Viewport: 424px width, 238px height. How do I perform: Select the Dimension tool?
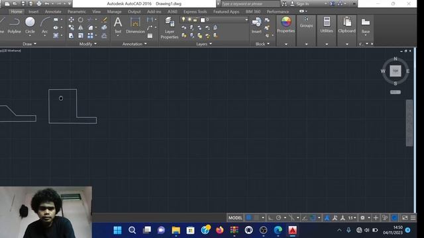135,25
